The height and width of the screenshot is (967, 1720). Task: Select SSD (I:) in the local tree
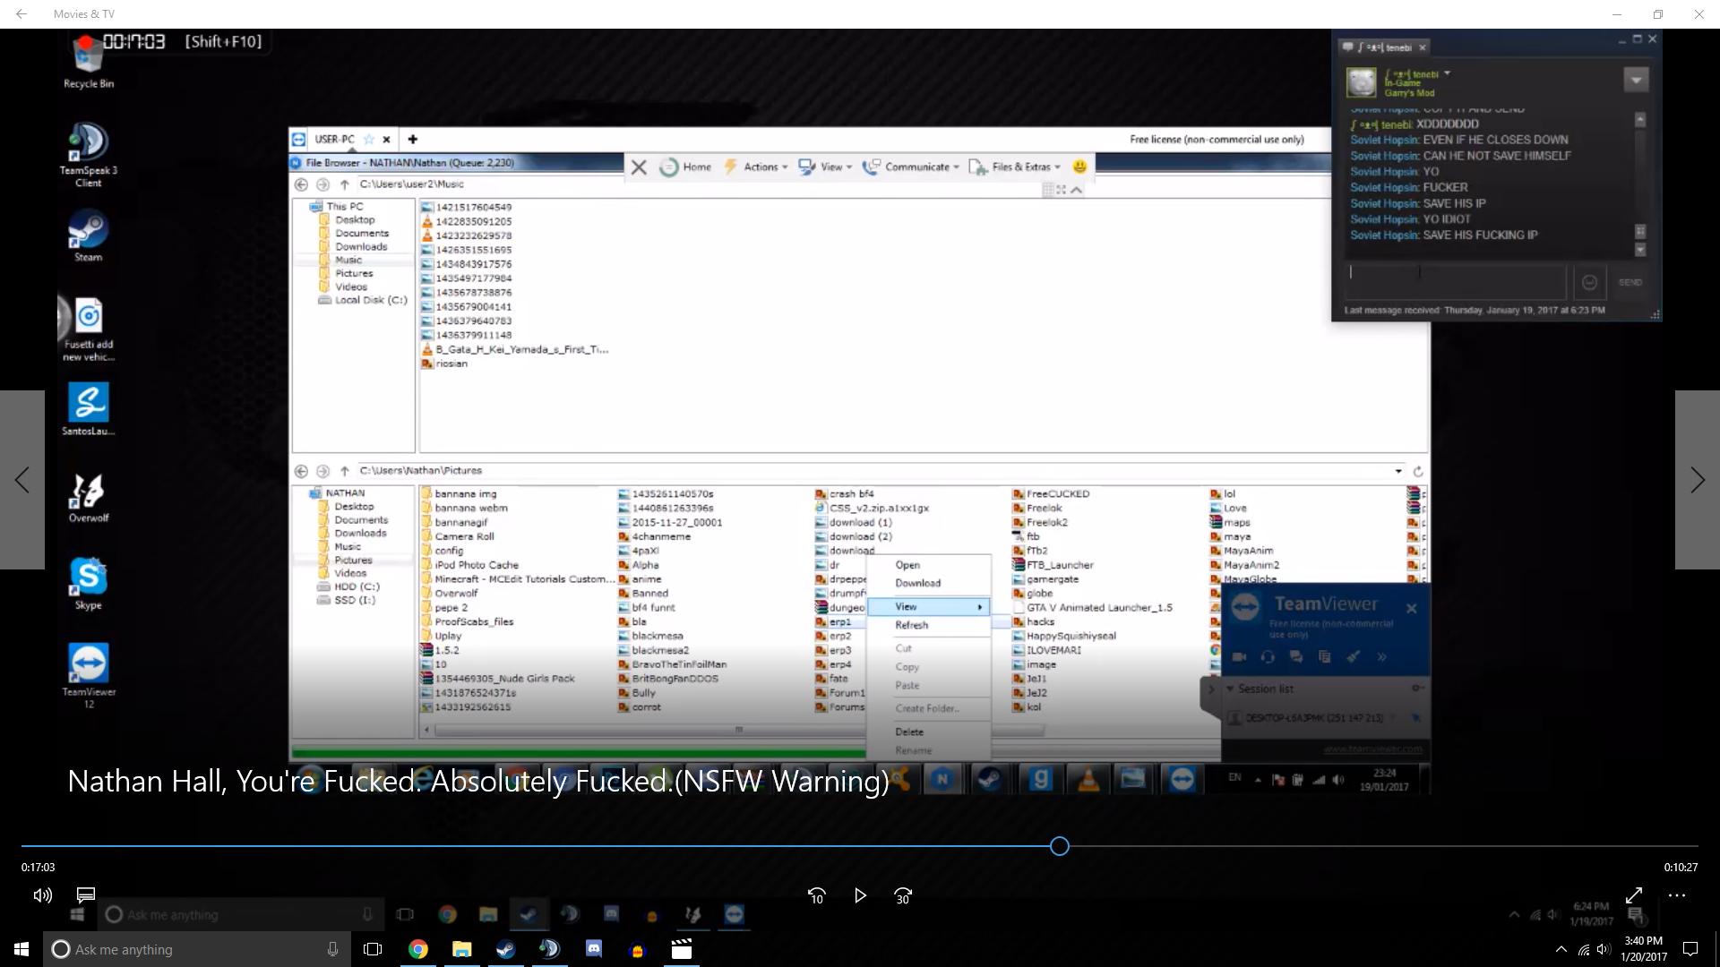[x=346, y=601]
